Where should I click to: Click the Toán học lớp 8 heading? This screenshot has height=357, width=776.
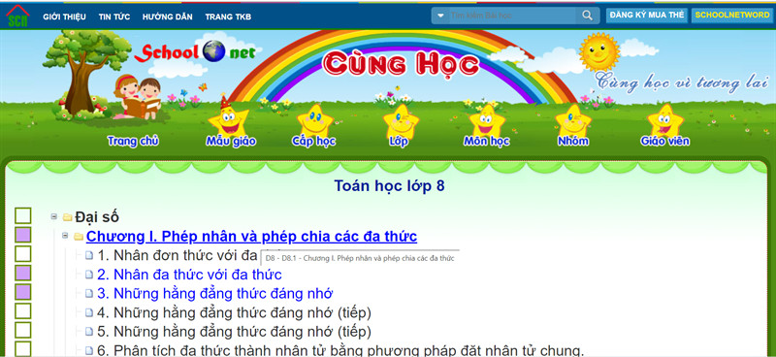pyautogui.click(x=390, y=185)
